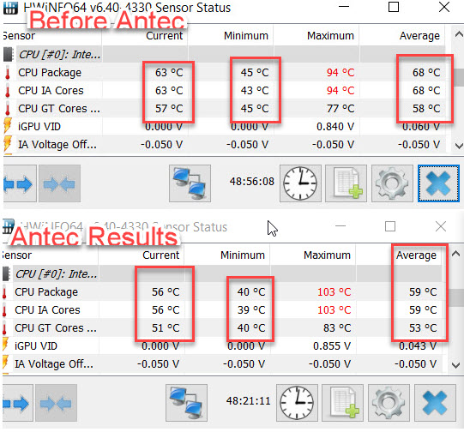This screenshot has width=464, height=432.
Task: Click Average column header in top window
Action: click(419, 36)
